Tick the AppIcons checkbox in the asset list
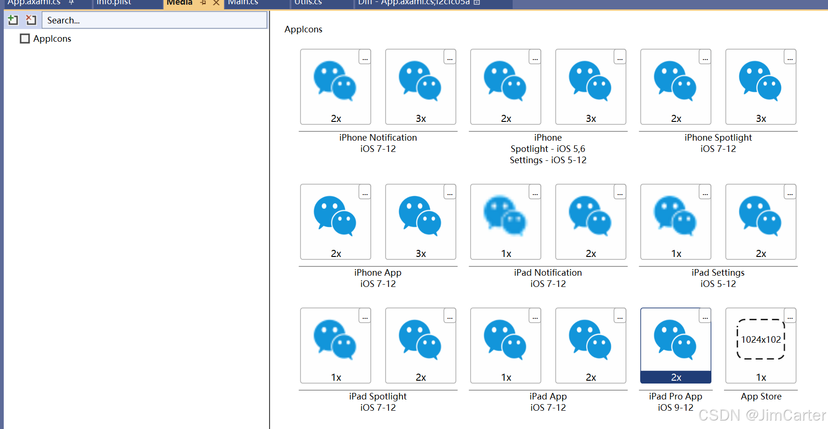 pyautogui.click(x=25, y=38)
